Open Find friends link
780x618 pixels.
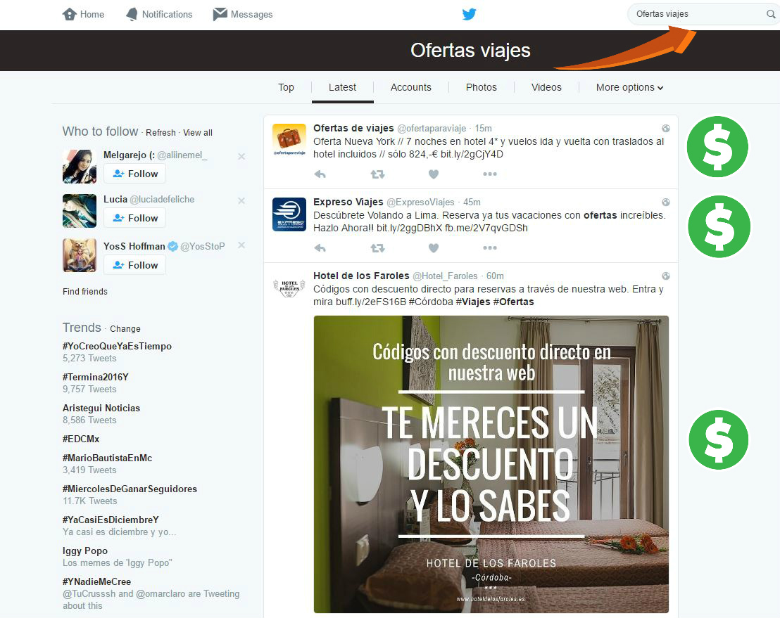tap(85, 292)
